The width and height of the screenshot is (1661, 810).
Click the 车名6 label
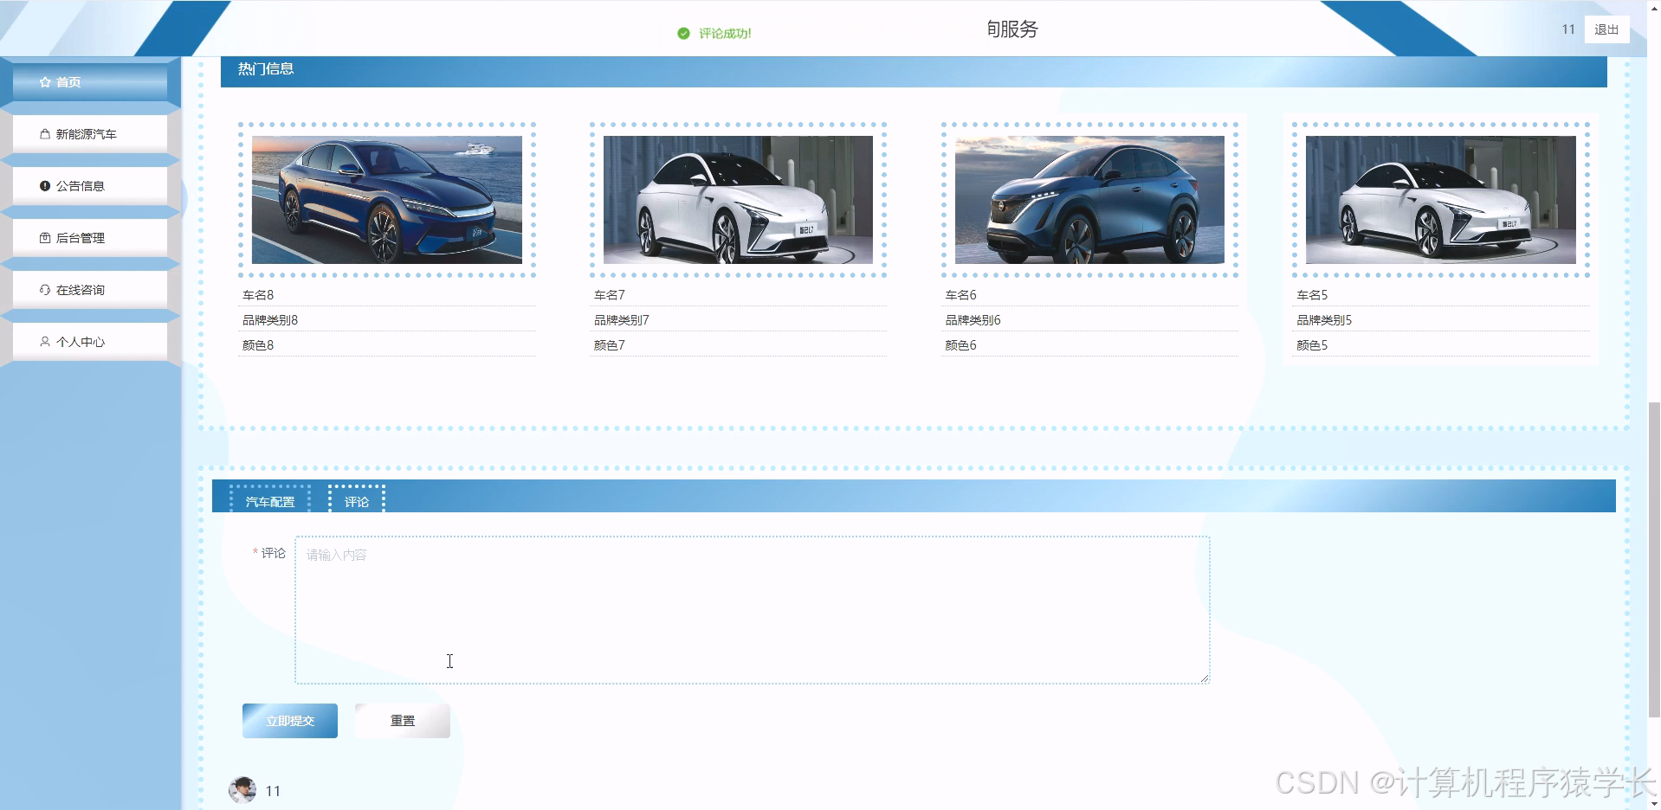coord(961,295)
